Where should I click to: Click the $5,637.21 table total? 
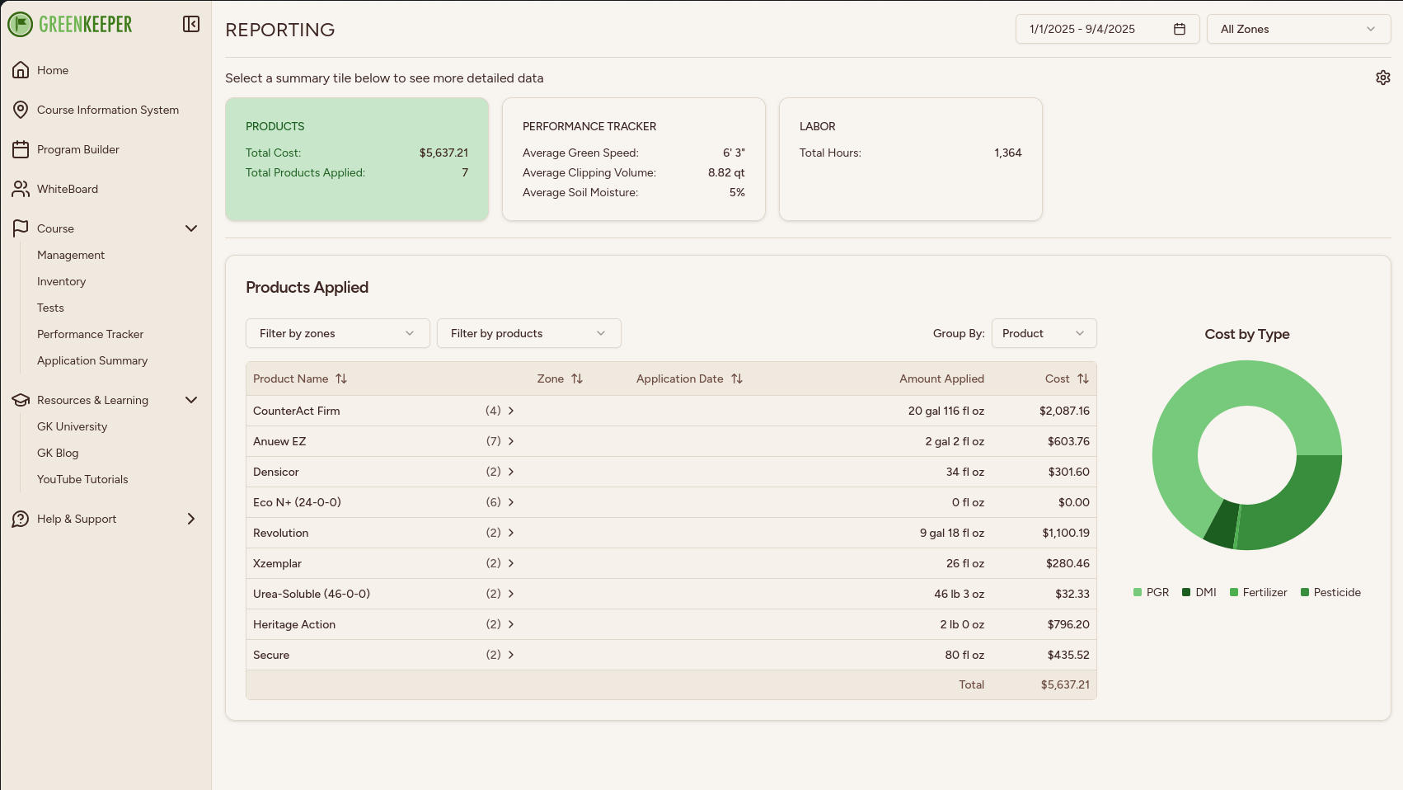pyautogui.click(x=1065, y=684)
